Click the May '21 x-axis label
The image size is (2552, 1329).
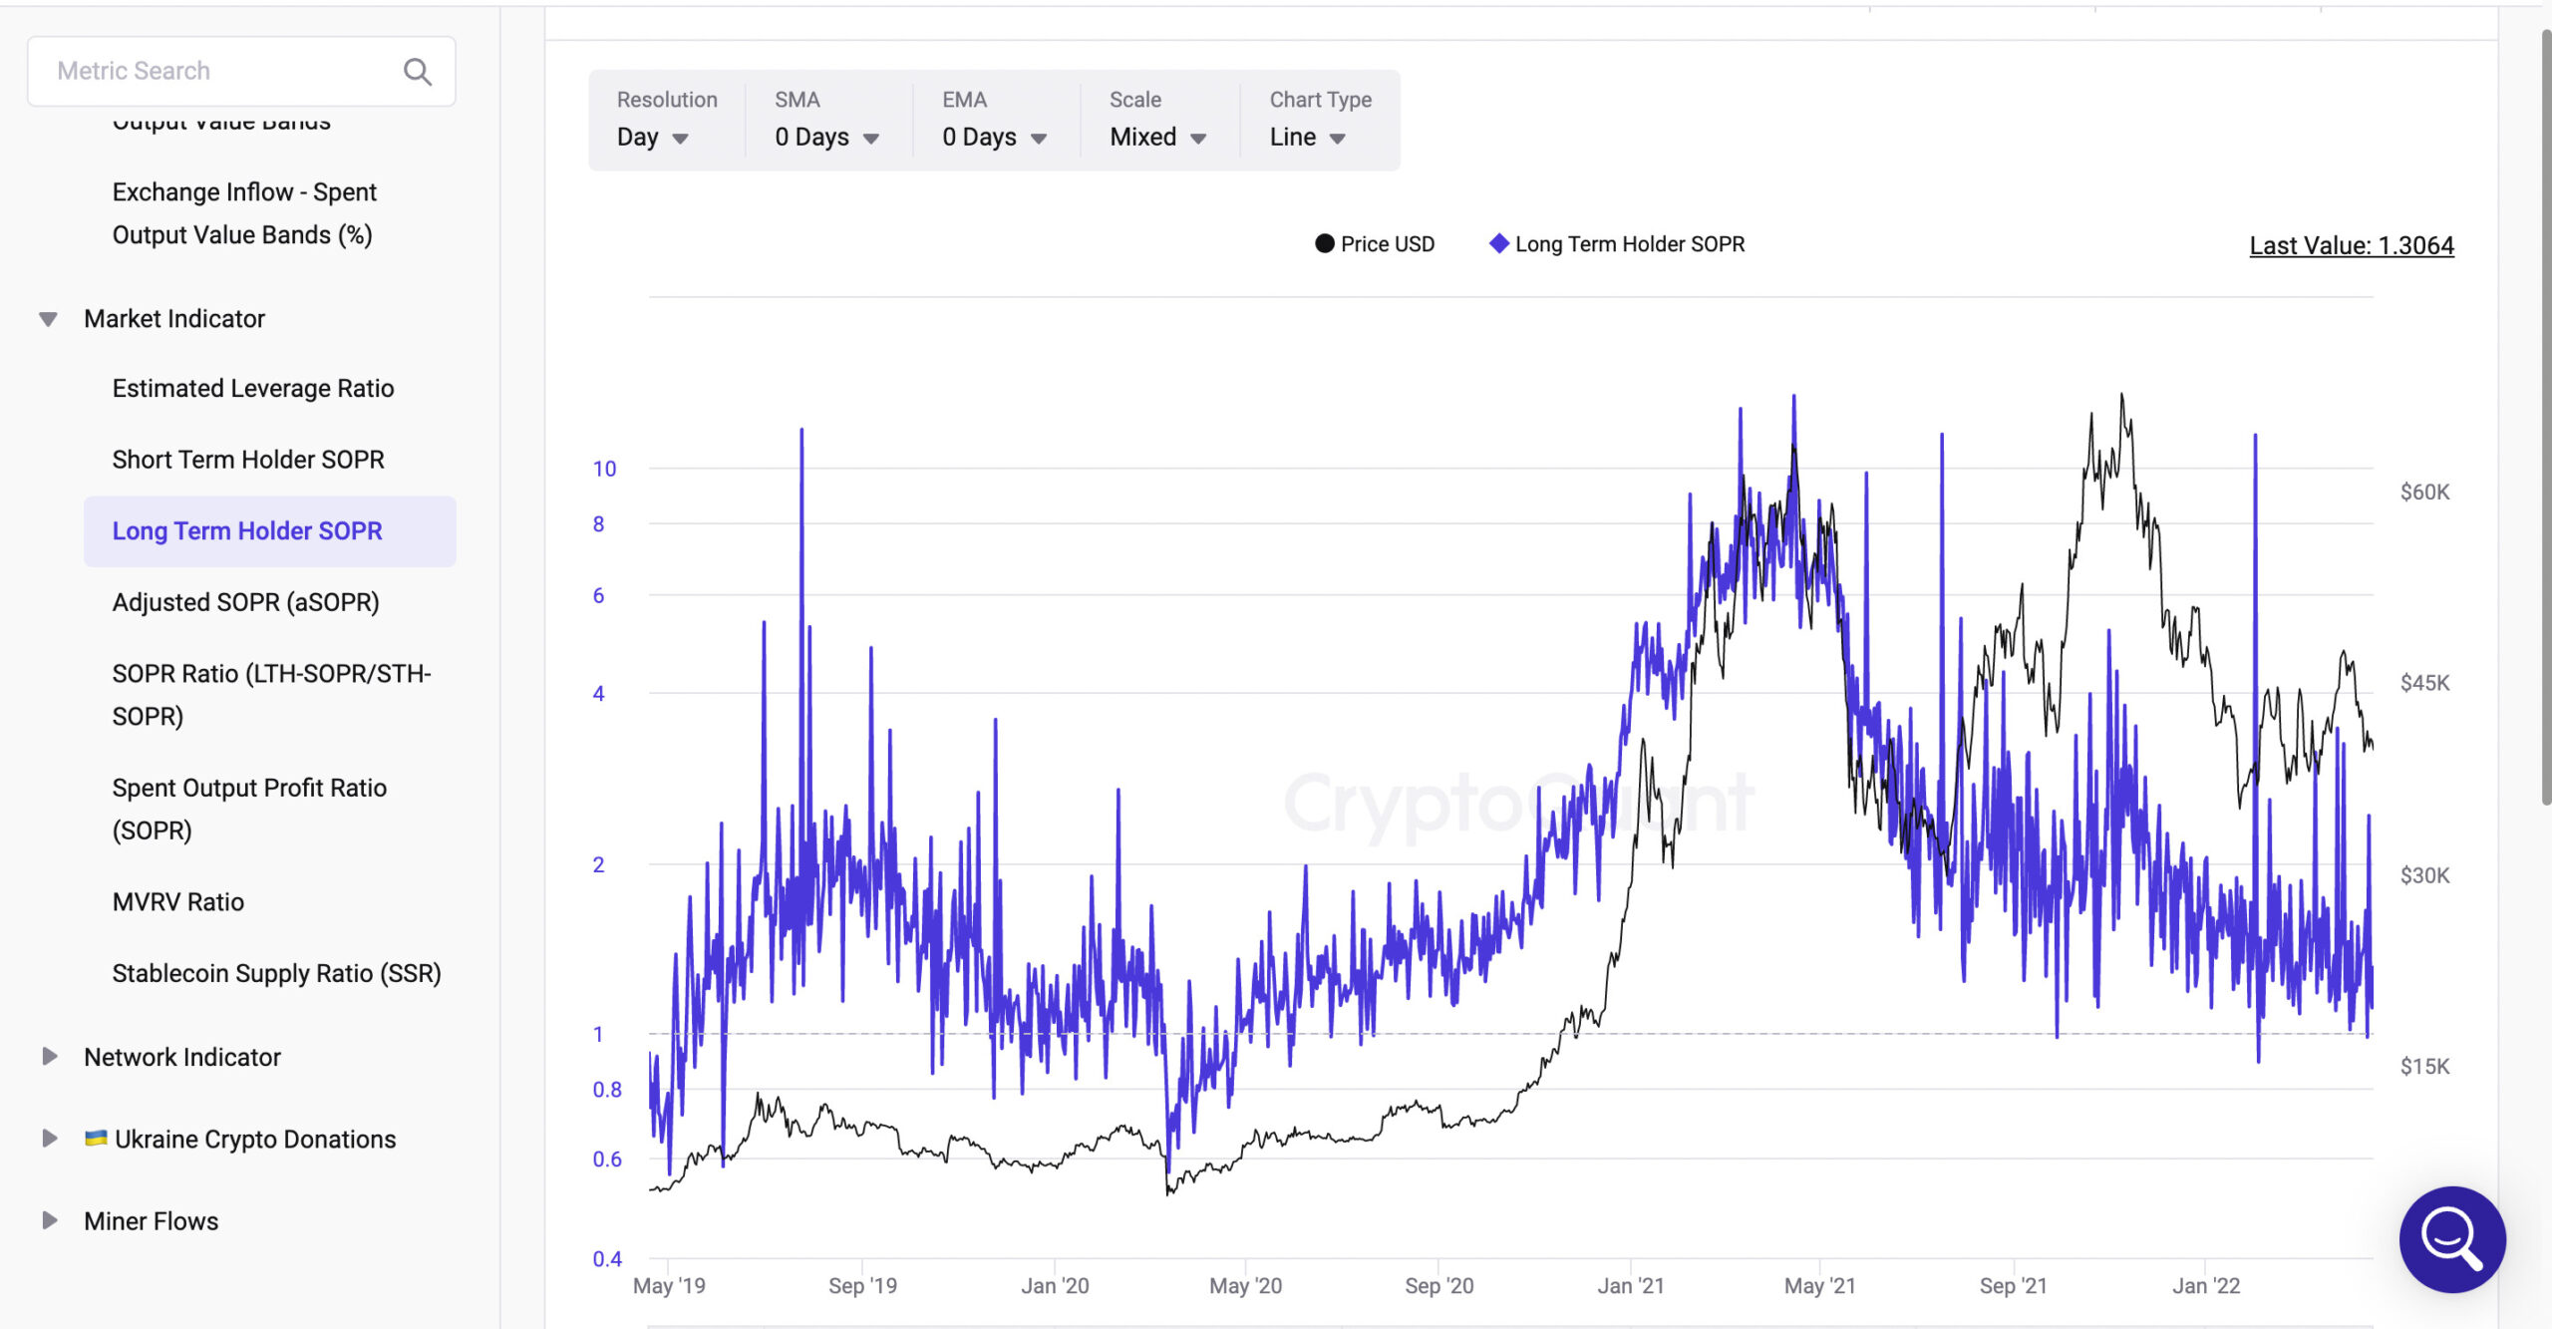coord(1819,1286)
